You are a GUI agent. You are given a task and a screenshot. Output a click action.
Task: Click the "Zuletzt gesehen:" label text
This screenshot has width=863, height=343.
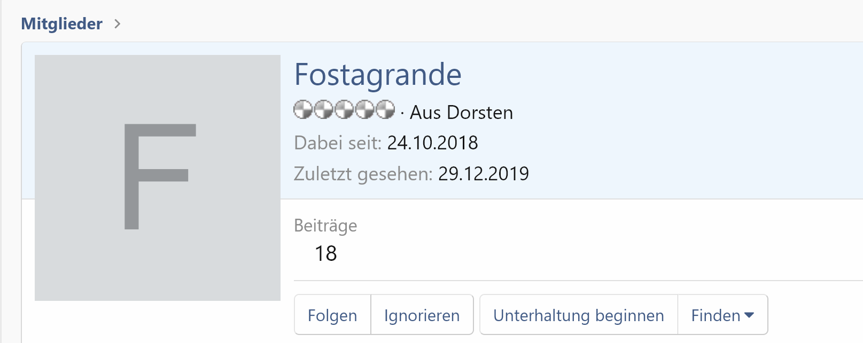[x=363, y=174]
